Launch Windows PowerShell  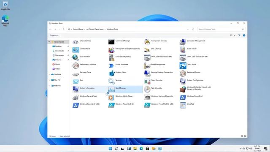[x=191, y=97]
